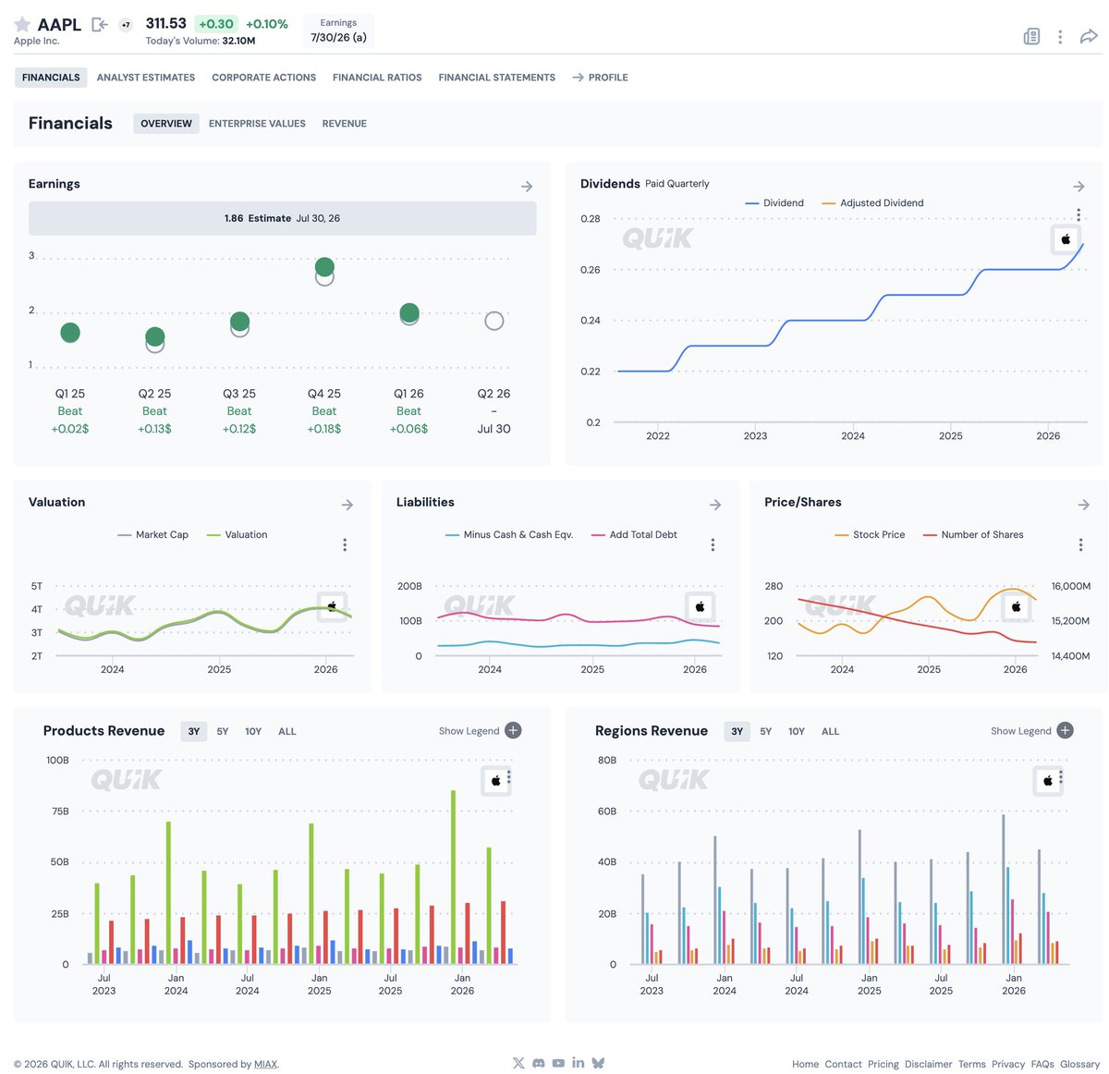Select 5Y range for Regions Revenue

[766, 731]
